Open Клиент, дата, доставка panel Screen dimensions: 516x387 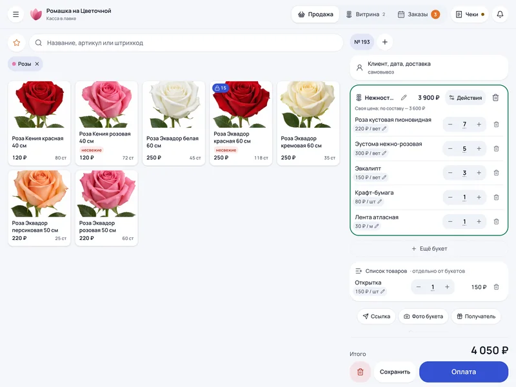tap(429, 68)
